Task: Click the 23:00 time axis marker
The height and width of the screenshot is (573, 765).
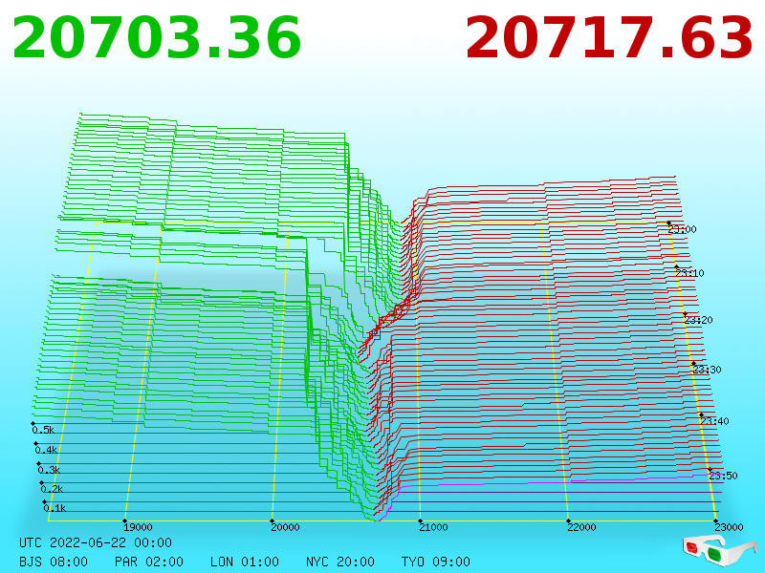Action: [x=683, y=229]
